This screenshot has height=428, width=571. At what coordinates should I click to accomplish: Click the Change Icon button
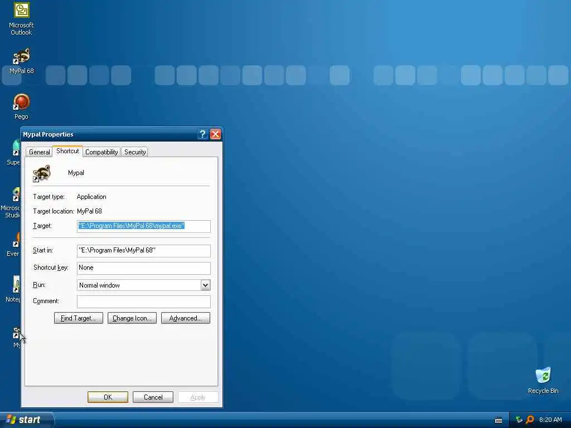click(132, 318)
